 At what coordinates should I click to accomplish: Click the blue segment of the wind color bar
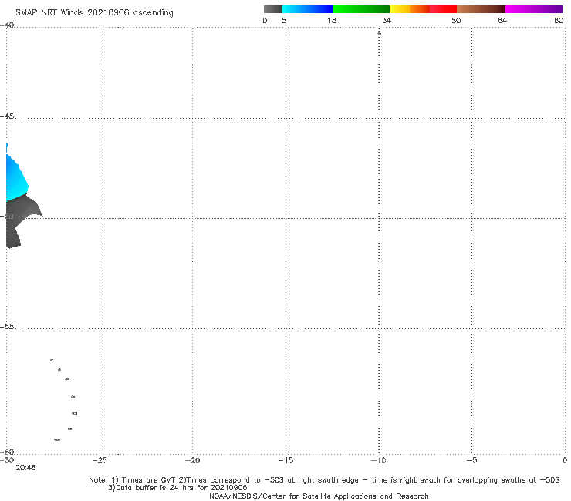click(x=308, y=9)
